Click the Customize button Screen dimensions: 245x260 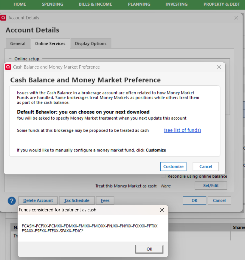pyautogui.click(x=173, y=166)
